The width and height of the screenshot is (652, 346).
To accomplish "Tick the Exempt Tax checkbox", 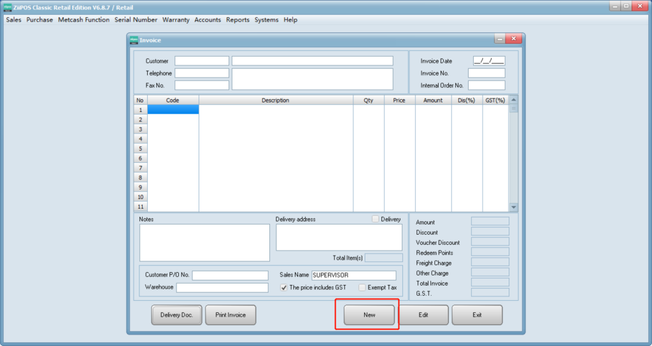I will click(362, 287).
